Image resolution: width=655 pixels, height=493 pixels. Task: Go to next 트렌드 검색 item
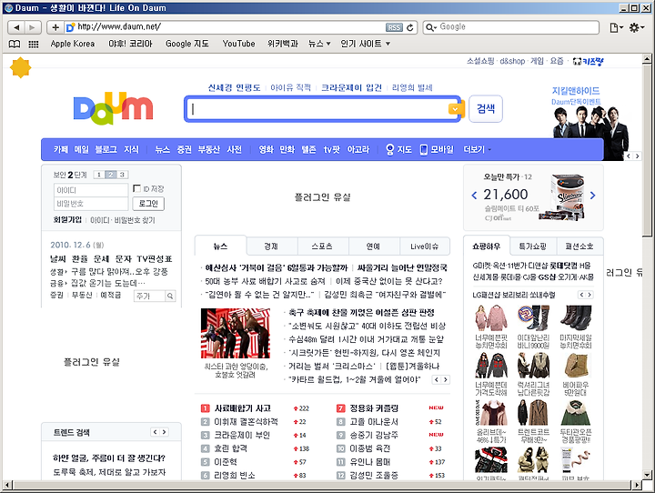164,432
